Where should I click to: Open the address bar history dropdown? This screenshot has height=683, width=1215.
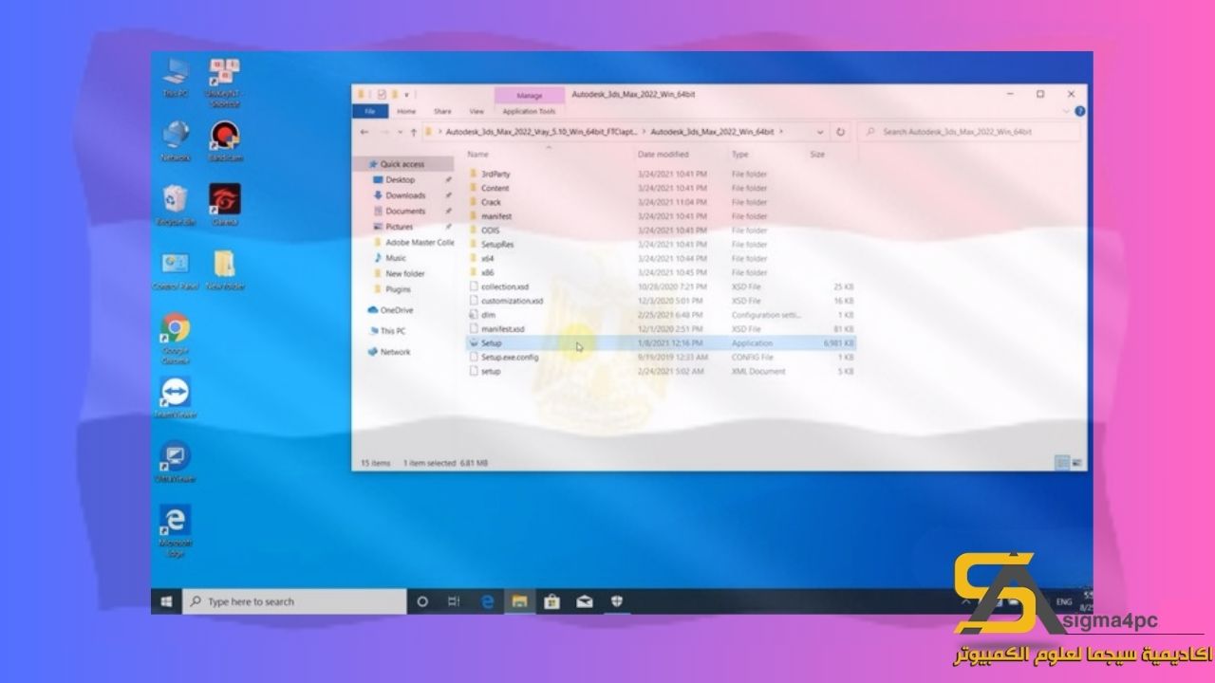[x=821, y=132]
